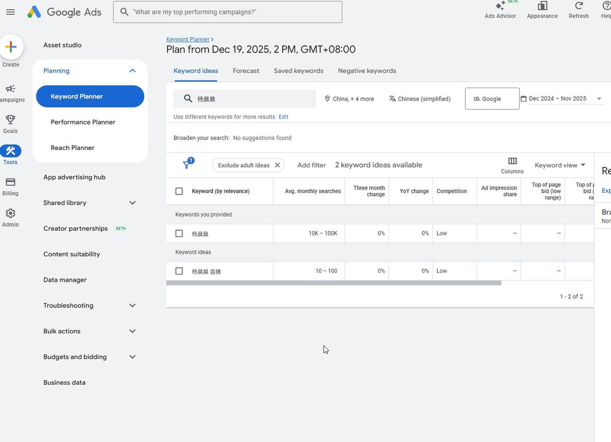Screen dimensions: 611x442
Task: Remove the Exclude adult ideas filter
Action: click(x=277, y=165)
